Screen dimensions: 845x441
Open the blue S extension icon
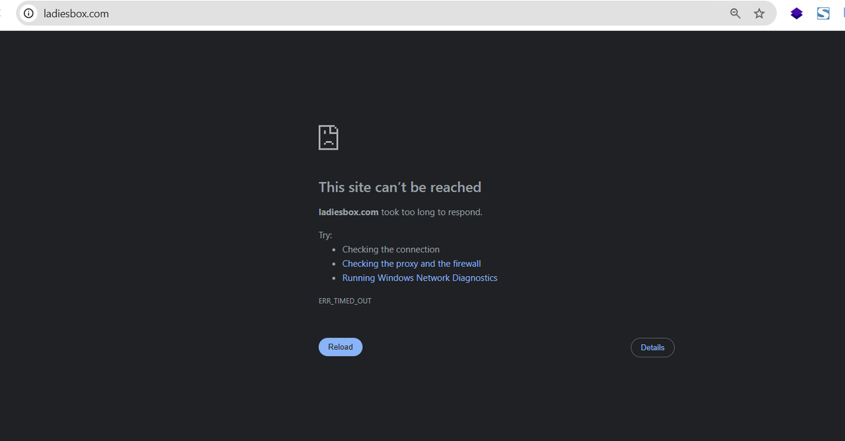(823, 13)
